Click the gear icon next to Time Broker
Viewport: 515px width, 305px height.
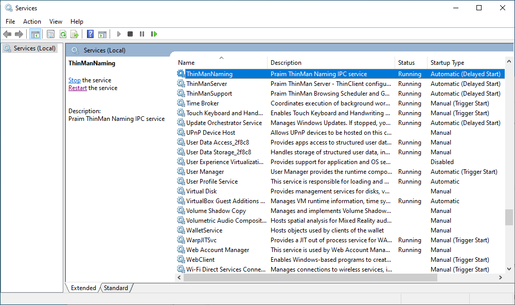pos(181,103)
